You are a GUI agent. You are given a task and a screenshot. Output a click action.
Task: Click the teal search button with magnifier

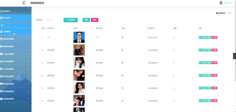pyautogui.click(x=71, y=20)
